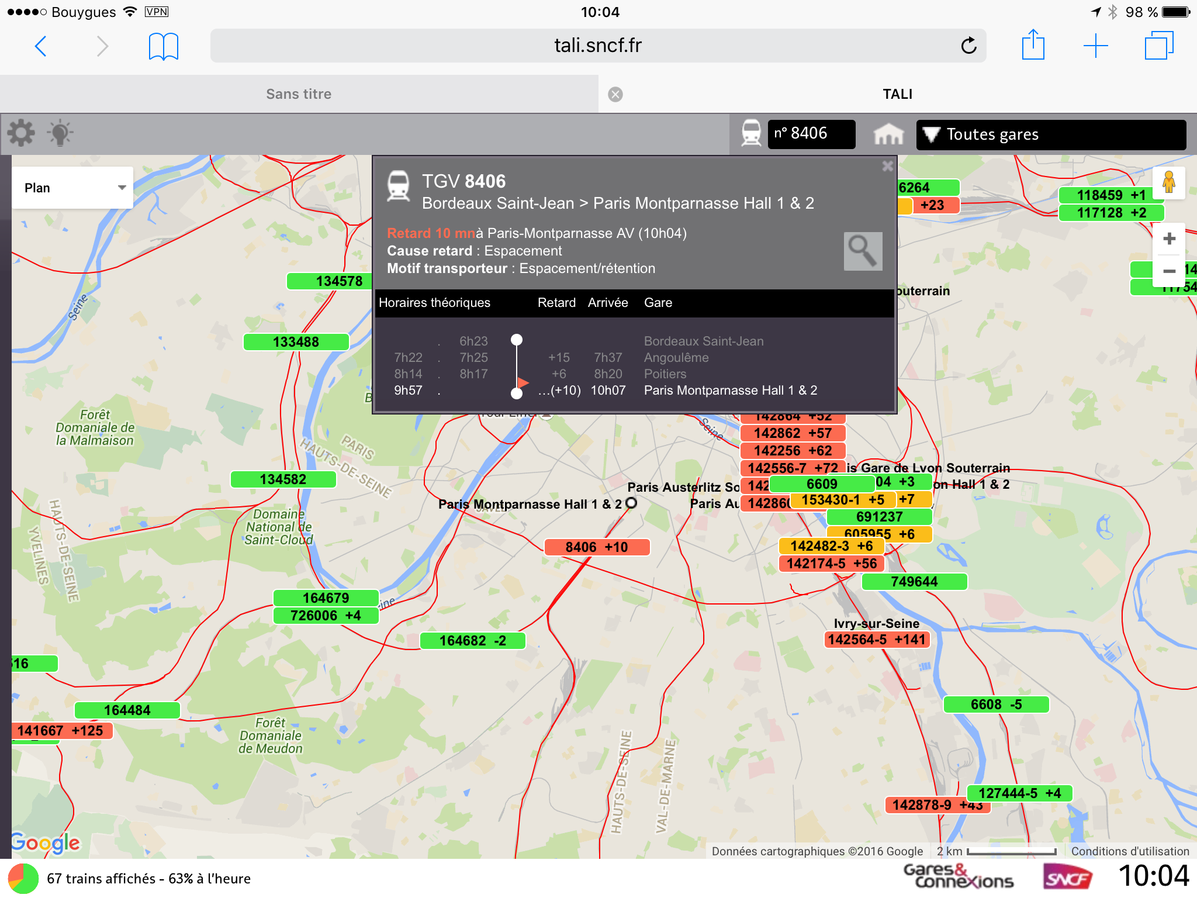
Task: Click the Angoulême stop row
Action: point(634,358)
